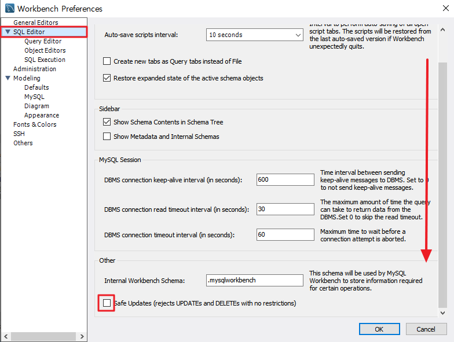Open Query Editor preferences

[43, 41]
